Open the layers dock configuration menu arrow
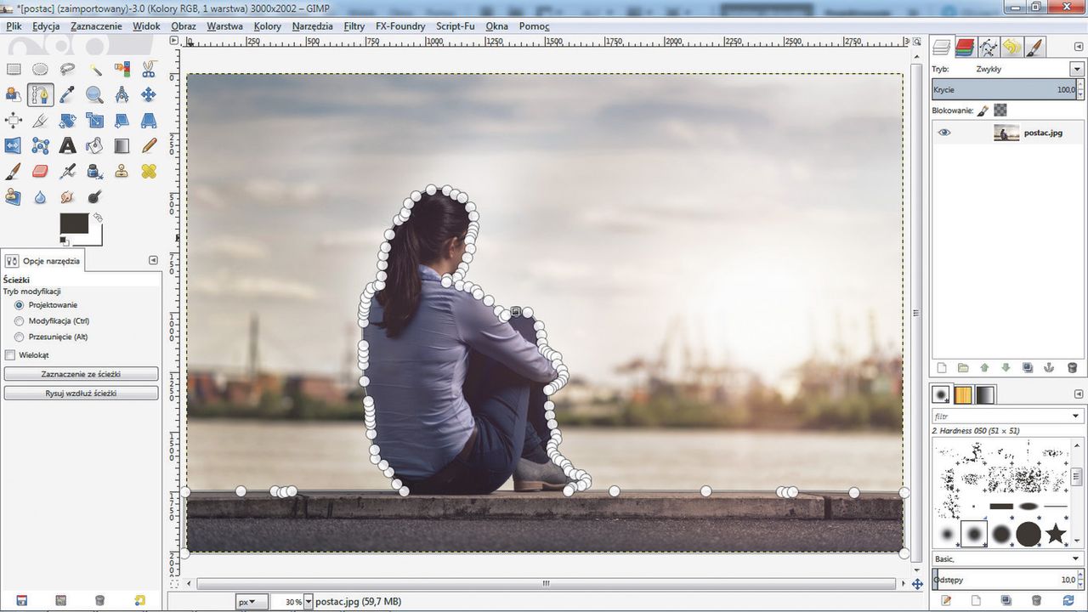The image size is (1088, 612). [x=1077, y=47]
